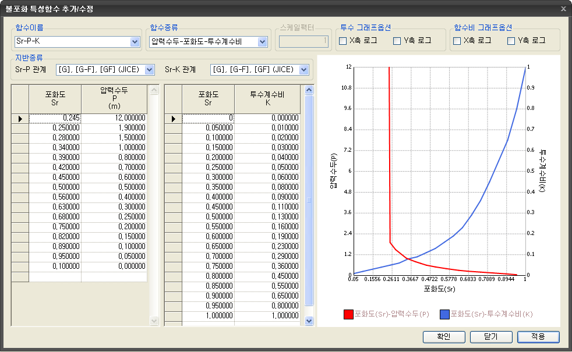Toggle X축 로그 under 함수비 그래프옵션
Viewport: 572px width, 352px height.
[457, 41]
